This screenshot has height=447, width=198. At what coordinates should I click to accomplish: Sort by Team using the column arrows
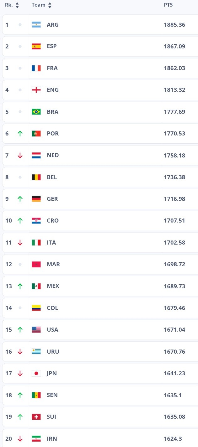point(50,5)
